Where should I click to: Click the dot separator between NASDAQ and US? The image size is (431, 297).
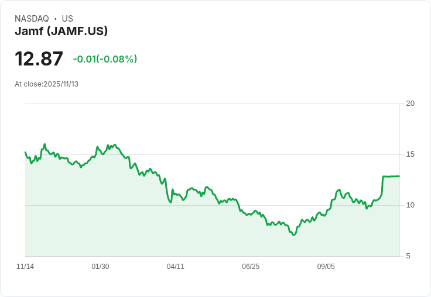[x=55, y=19]
